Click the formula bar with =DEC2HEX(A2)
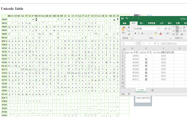187x117 pixels. click(x=173, y=43)
